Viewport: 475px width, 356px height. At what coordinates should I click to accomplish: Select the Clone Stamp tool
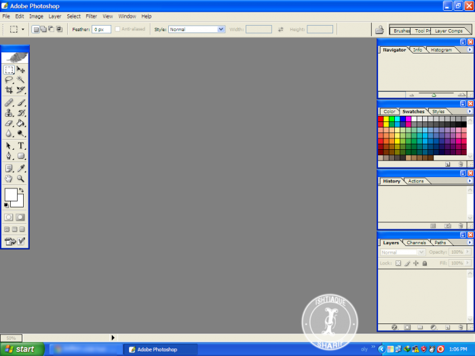[x=9, y=113]
